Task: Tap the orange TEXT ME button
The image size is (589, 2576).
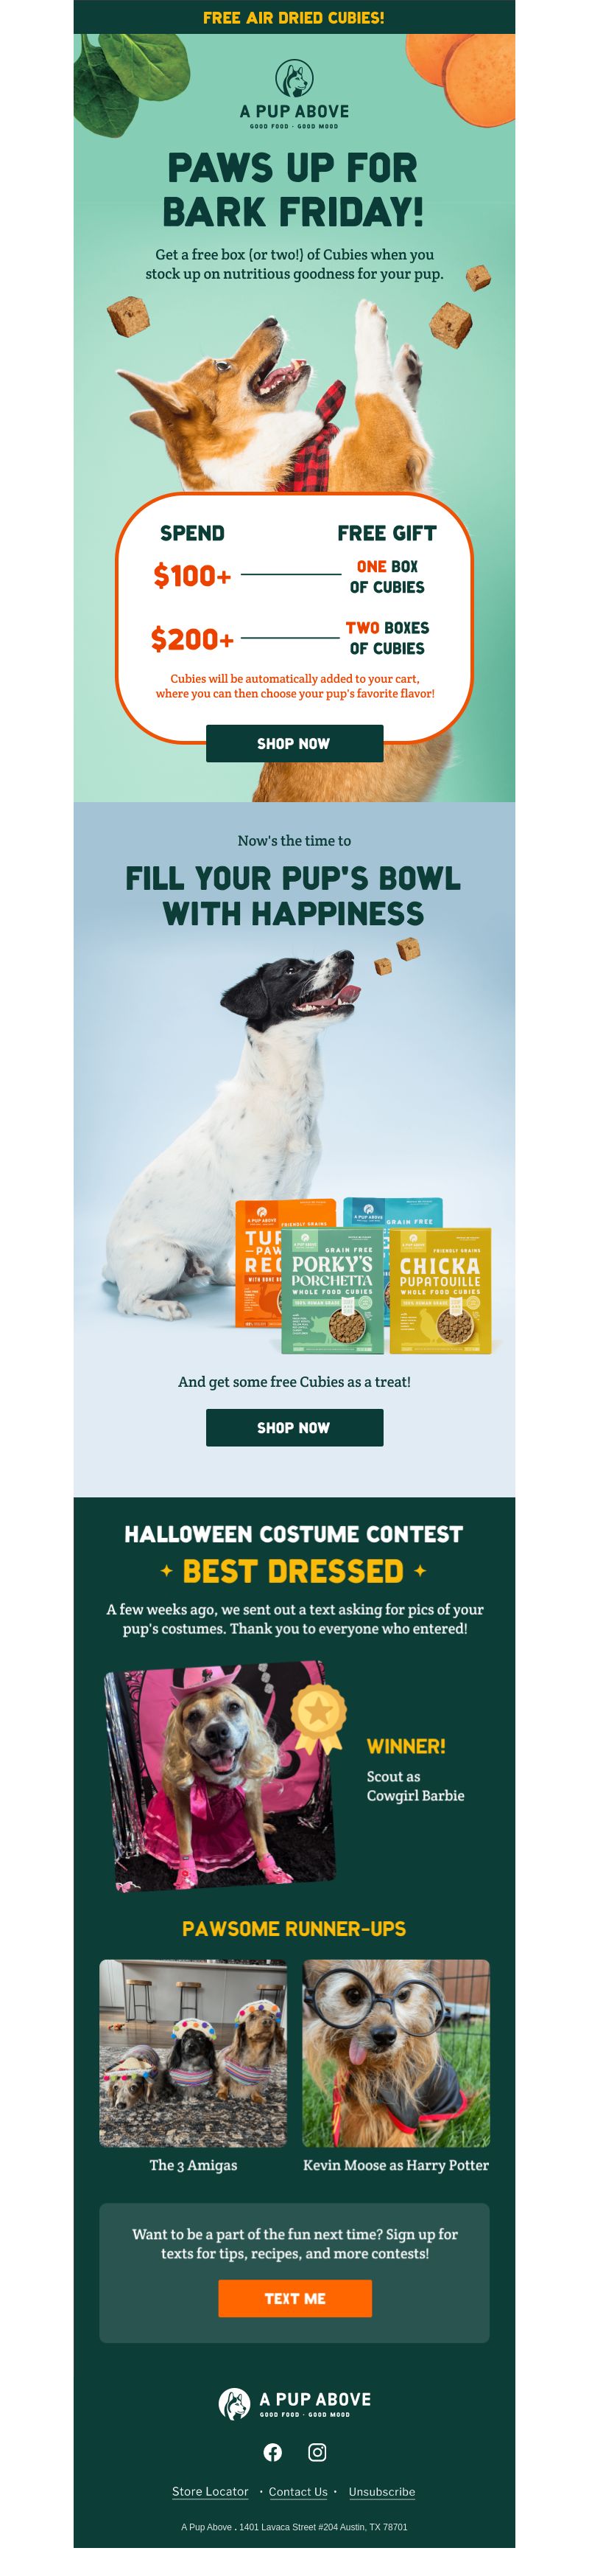Action: point(294,2298)
